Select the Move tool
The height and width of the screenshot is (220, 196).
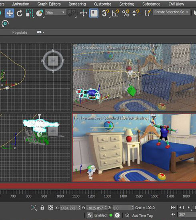(10, 13)
